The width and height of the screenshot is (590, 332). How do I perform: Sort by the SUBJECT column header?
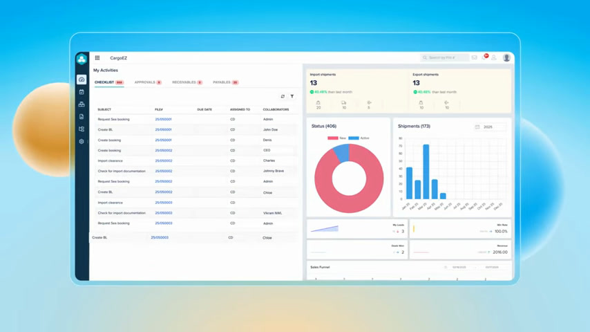(104, 110)
